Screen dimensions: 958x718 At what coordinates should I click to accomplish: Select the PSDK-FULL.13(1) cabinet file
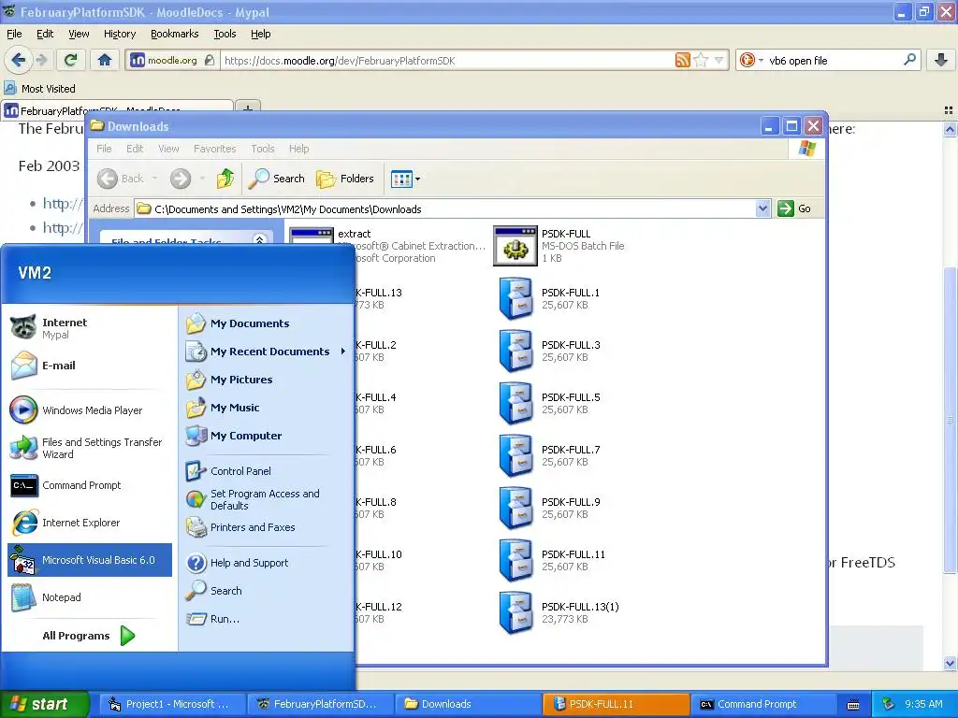tap(559, 613)
